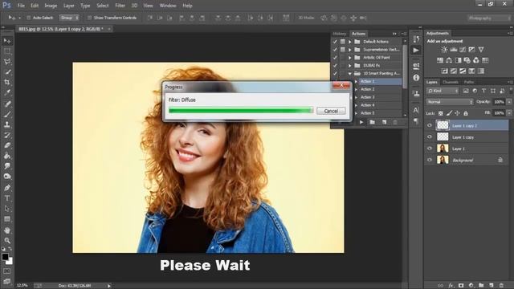Select the Crop tool
Viewport: 514px width, 289px height.
coord(7,82)
